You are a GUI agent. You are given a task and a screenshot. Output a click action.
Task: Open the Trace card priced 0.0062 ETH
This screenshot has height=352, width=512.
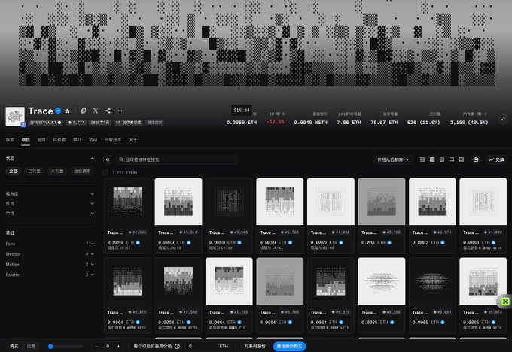click(x=432, y=216)
